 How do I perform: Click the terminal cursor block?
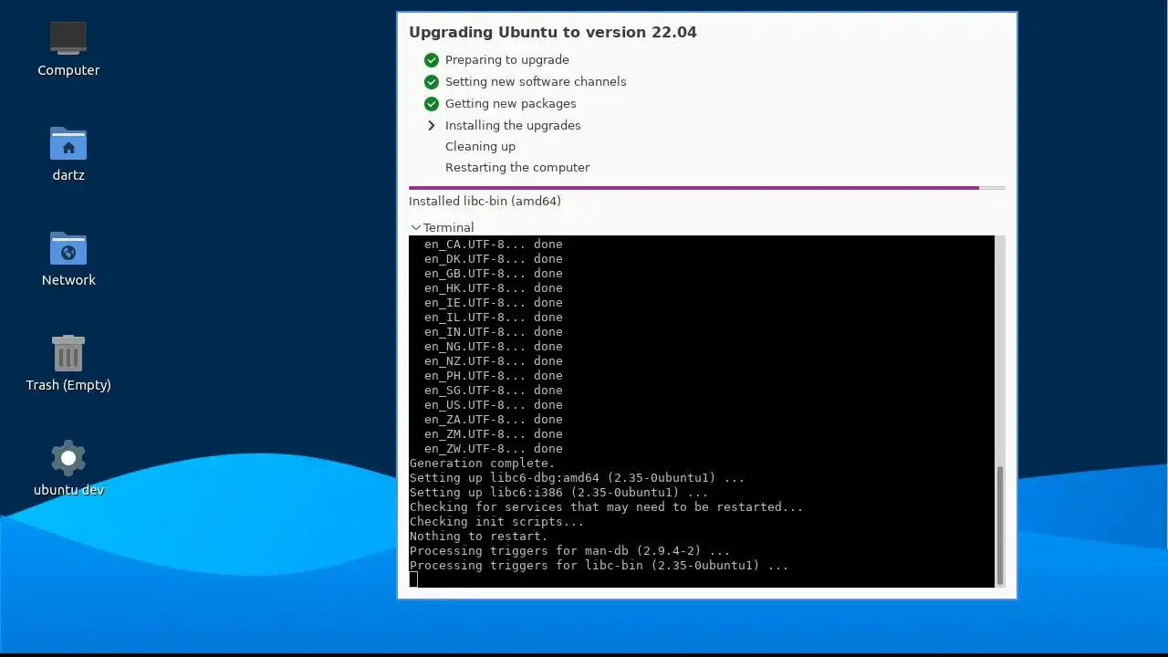click(x=413, y=579)
